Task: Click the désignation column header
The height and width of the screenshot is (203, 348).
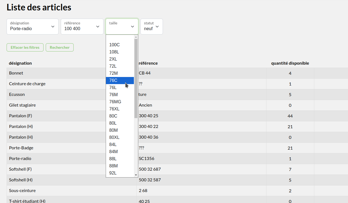Action: pyautogui.click(x=20, y=63)
